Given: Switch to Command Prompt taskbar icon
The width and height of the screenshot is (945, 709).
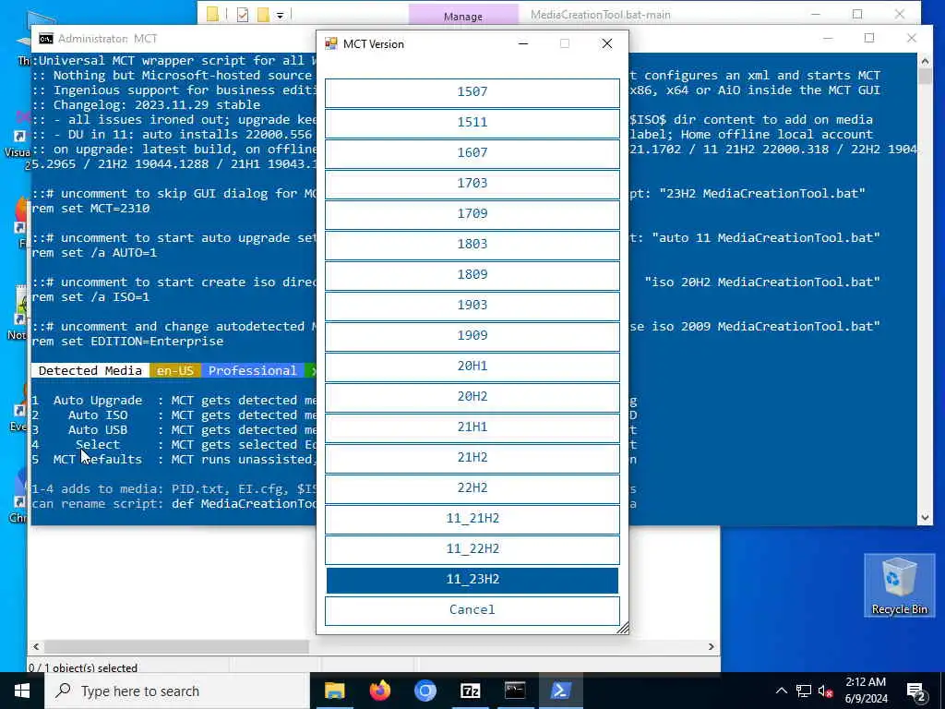Looking at the screenshot, I should tap(515, 691).
